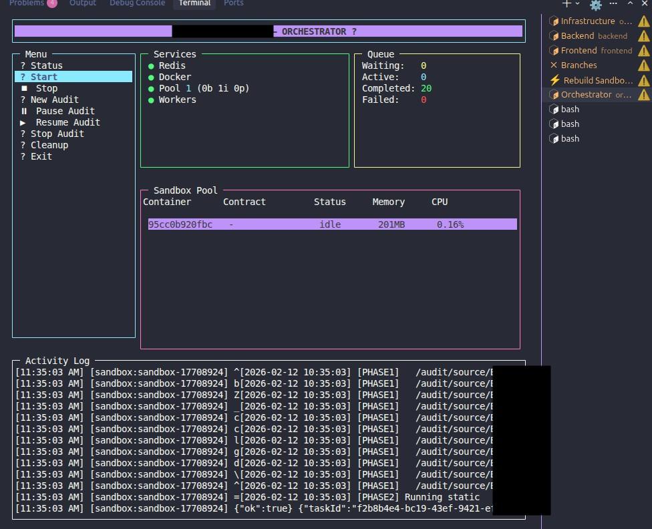Click the CPU column header
Viewport: 652px width, 529px height.
tap(440, 202)
